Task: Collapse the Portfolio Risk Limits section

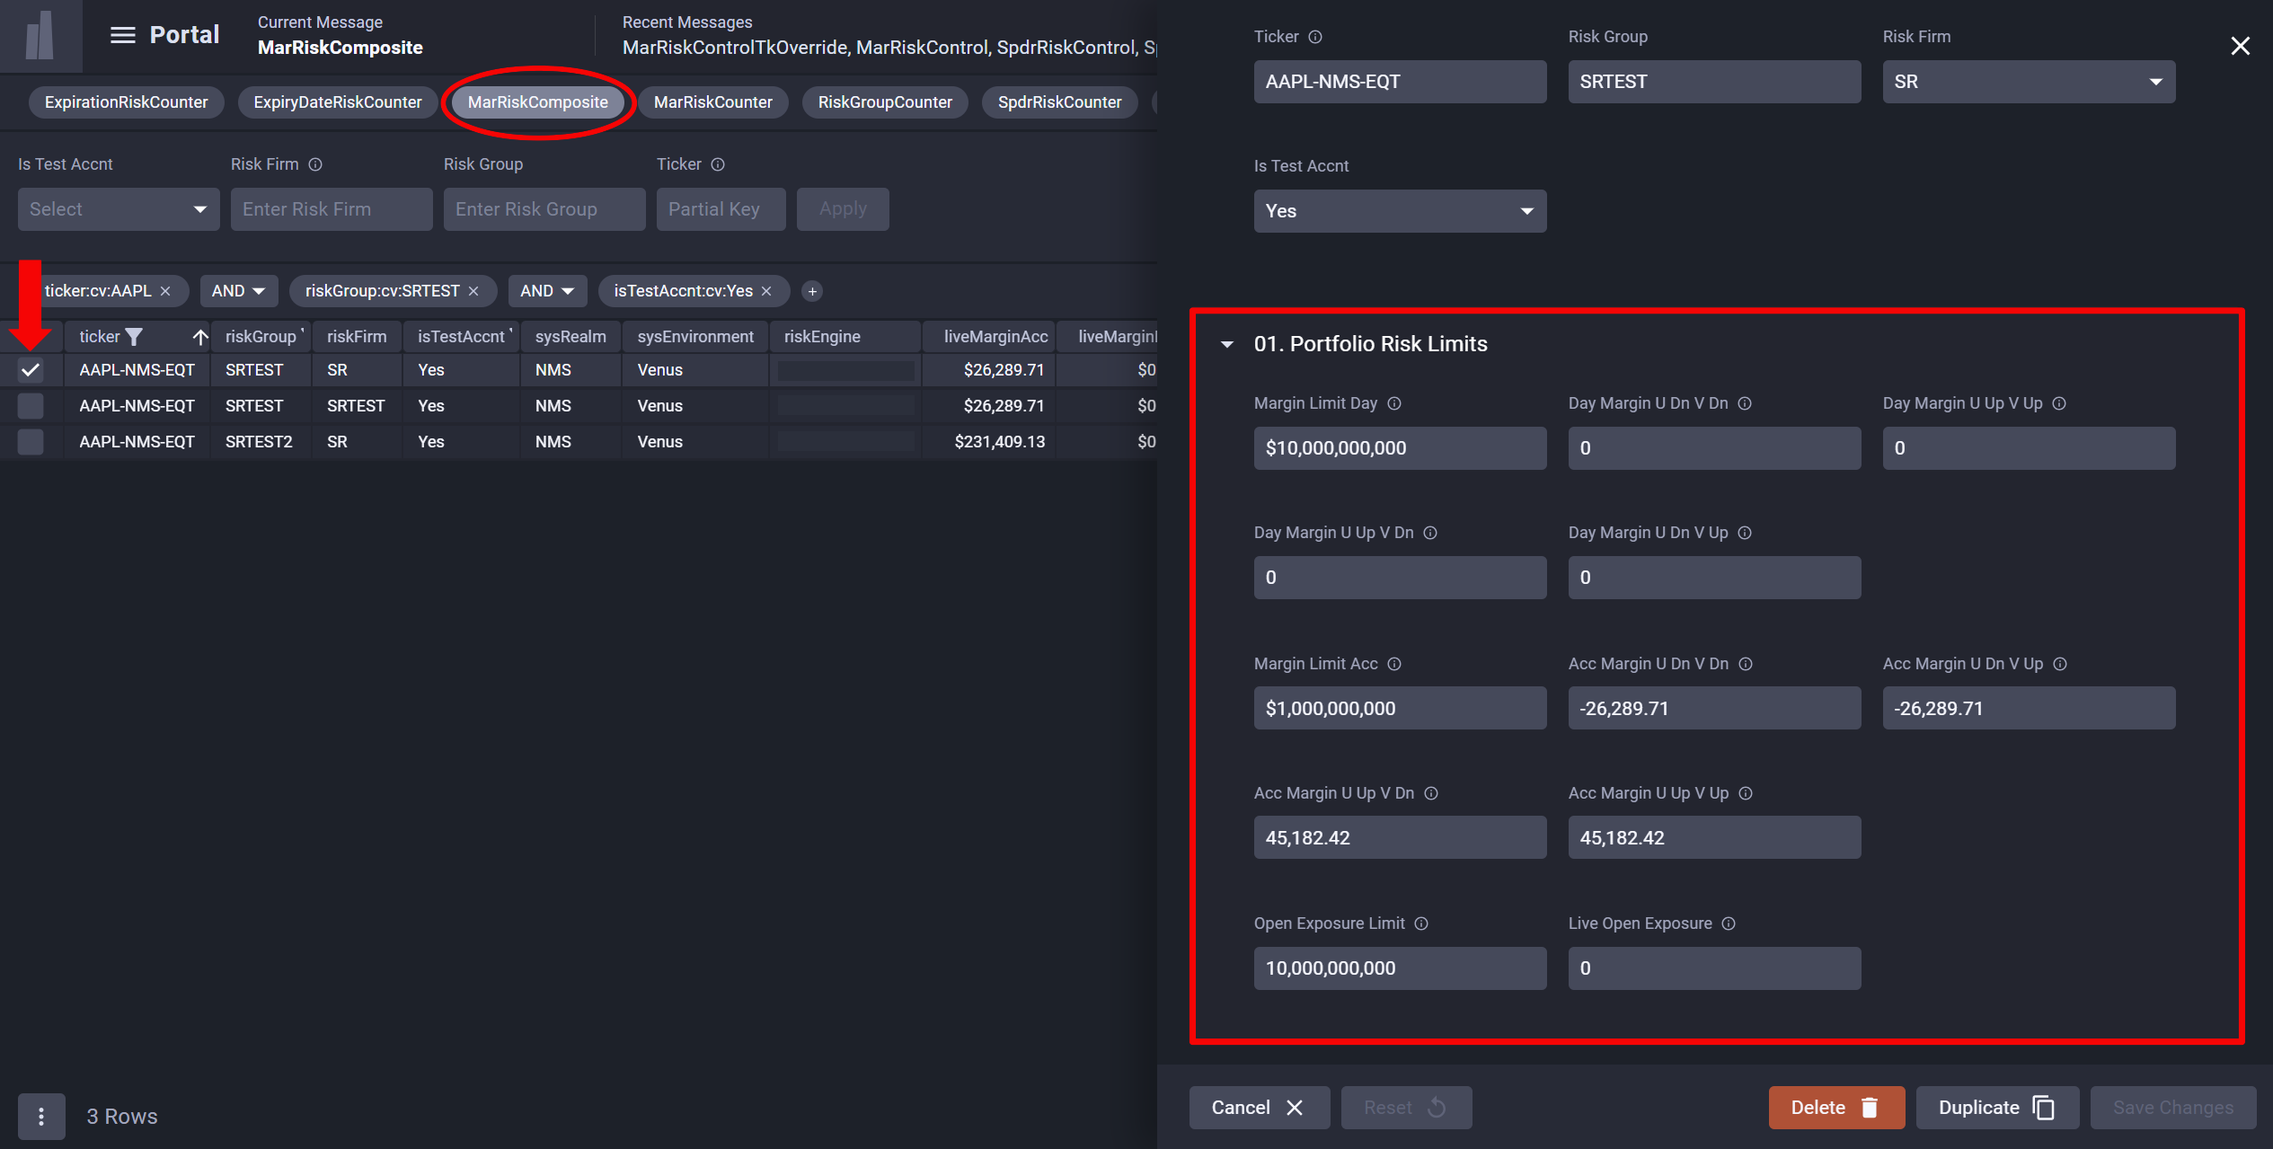Action: [x=1227, y=344]
